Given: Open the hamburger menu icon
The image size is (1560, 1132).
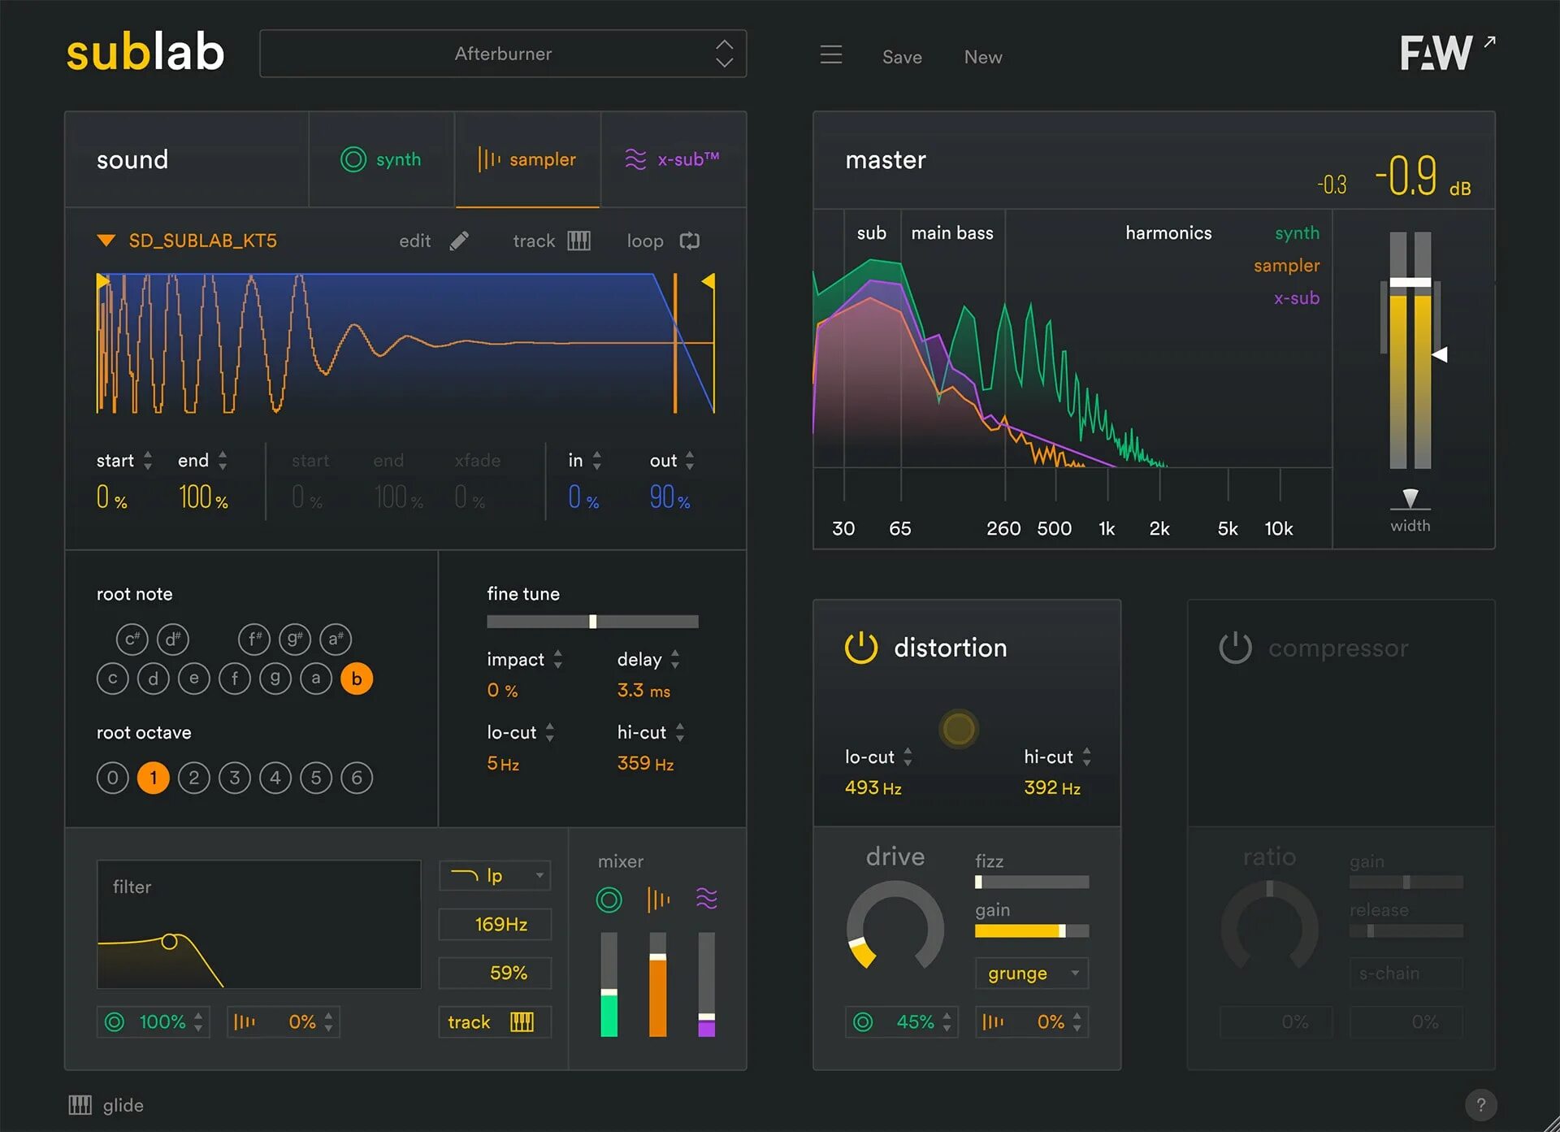Looking at the screenshot, I should (x=830, y=55).
